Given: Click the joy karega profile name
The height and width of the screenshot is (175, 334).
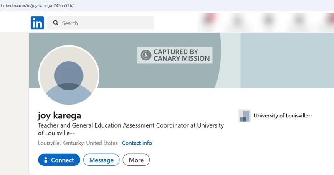Looking at the screenshot, I should pos(59,116).
